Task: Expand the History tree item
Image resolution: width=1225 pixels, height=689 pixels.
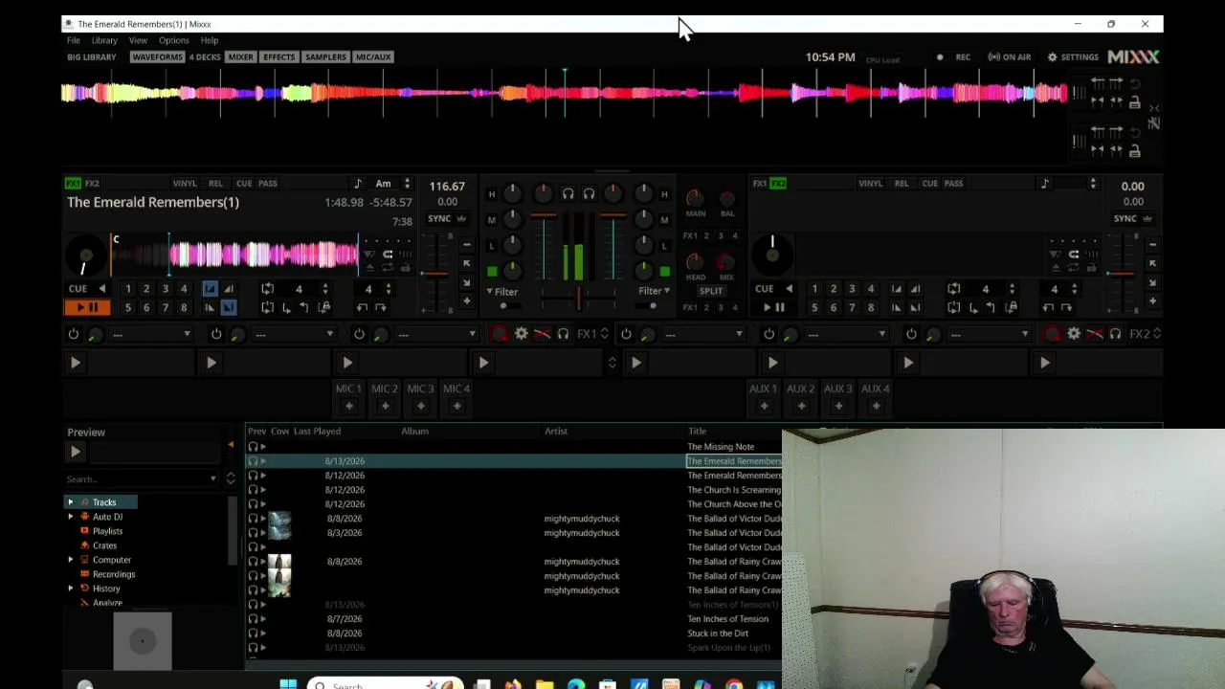Action: [x=70, y=589]
